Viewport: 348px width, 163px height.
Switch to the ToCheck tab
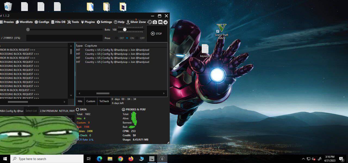(104, 101)
